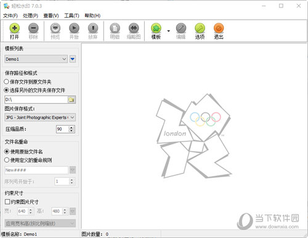This screenshot has width=308, height=238.
Task: Open the Demo1 template list dropdown
Action: coord(64,59)
